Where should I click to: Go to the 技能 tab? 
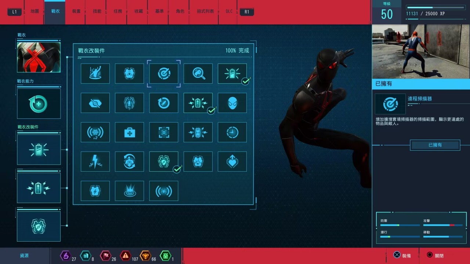click(x=97, y=11)
